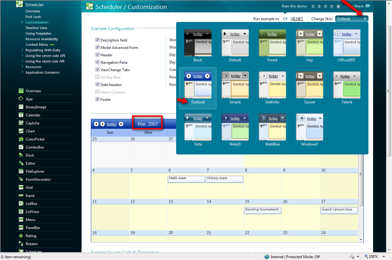Expand the Resources section
Viewport: 392px width, 260px height.
[22, 67]
